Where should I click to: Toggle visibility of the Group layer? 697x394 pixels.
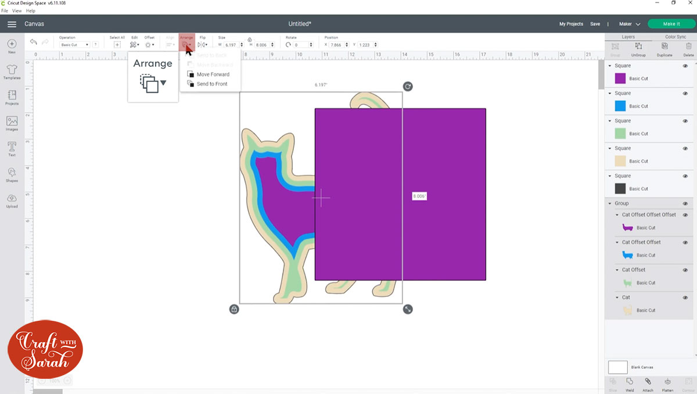[x=685, y=203]
